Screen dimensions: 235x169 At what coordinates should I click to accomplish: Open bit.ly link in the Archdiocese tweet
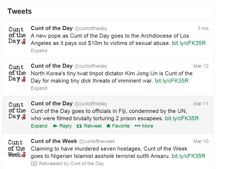[x=189, y=43]
